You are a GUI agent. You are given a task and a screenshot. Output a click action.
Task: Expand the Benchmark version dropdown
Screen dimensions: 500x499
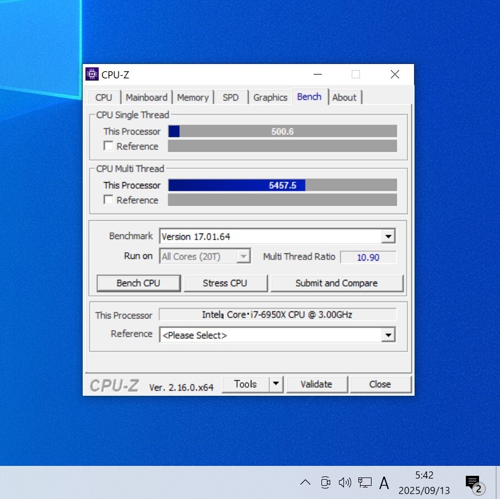point(388,237)
